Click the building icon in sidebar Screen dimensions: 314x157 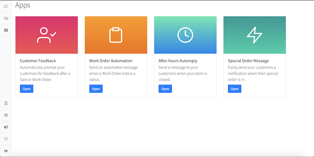coord(6,103)
